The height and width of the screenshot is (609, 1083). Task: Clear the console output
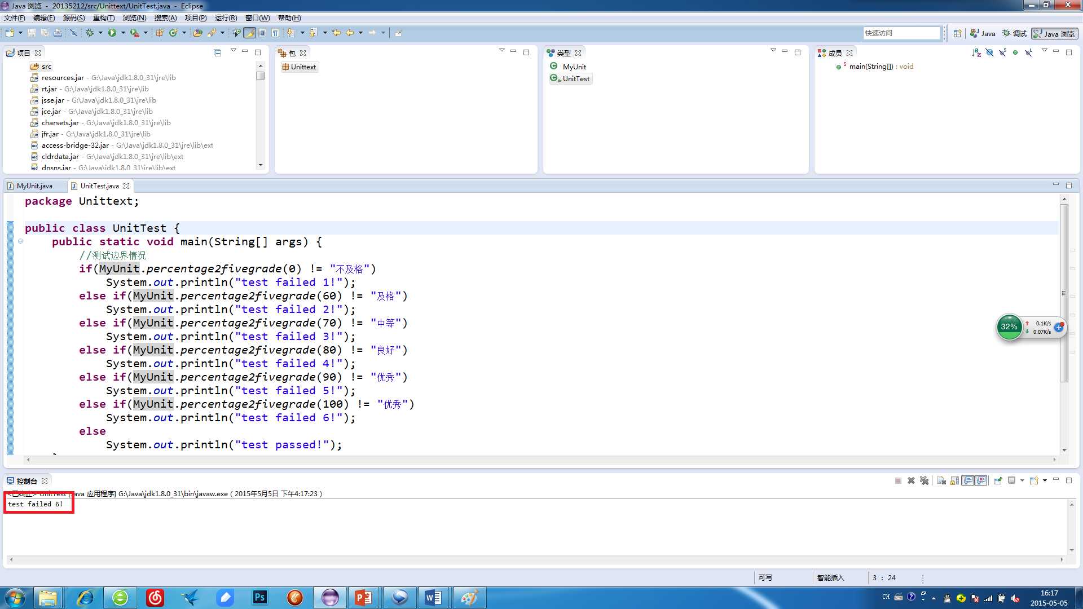pyautogui.click(x=941, y=480)
